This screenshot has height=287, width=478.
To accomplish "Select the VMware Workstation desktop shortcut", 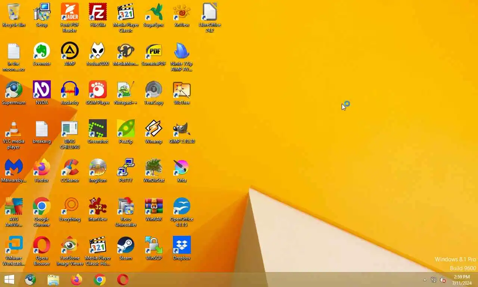I will [x=14, y=251].
